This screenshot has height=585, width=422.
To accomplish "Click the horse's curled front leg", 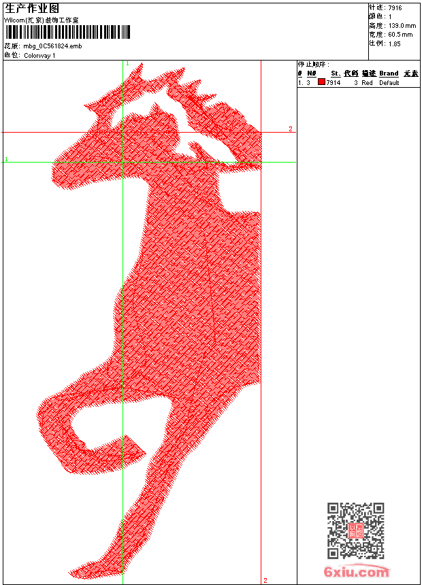I will [75, 435].
